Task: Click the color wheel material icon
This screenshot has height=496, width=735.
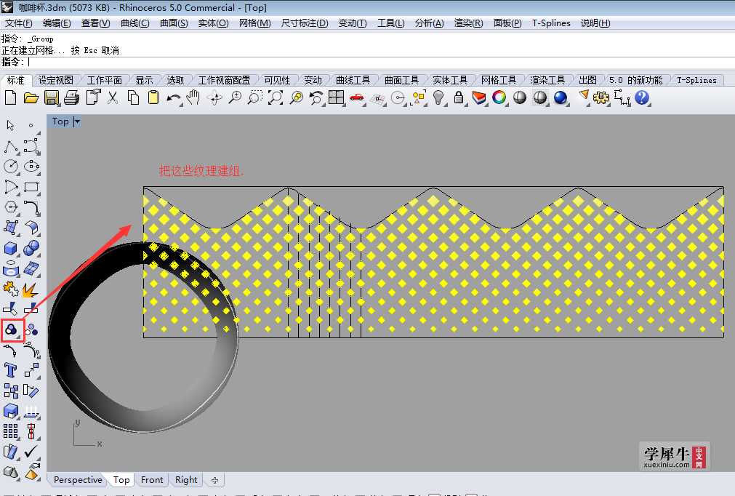Action: 499,98
